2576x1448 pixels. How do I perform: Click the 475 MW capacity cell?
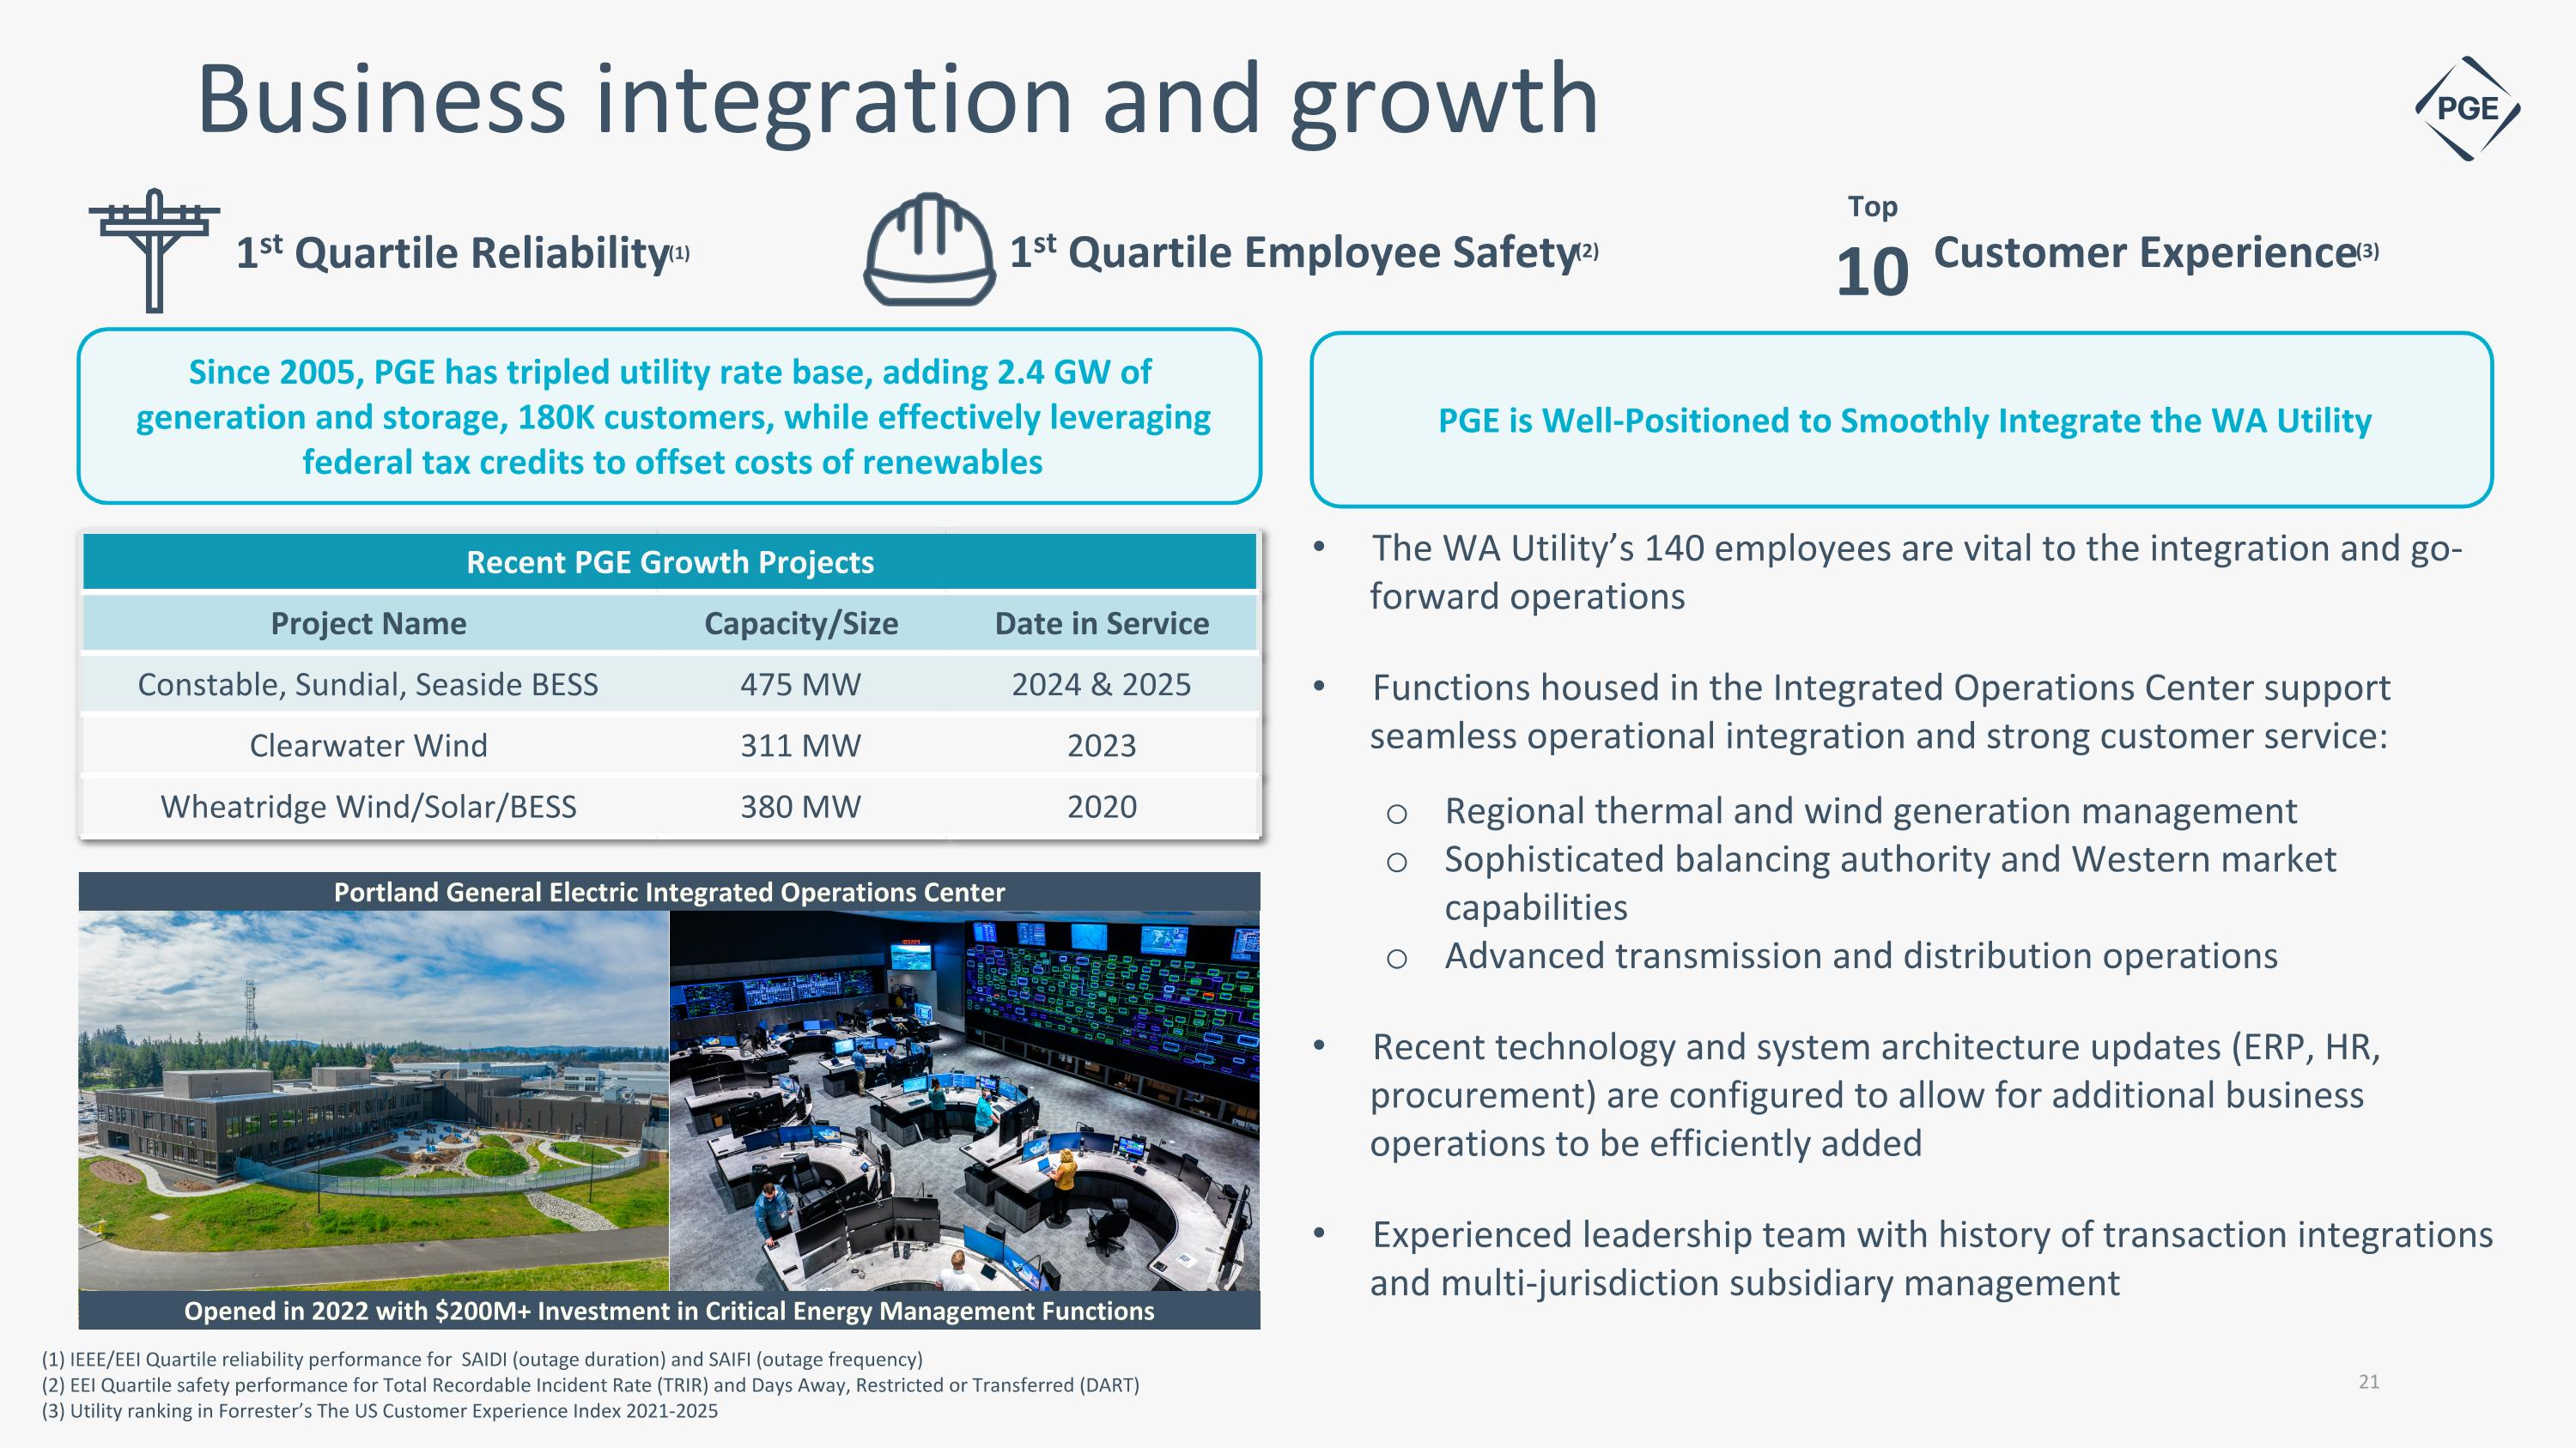tap(800, 685)
